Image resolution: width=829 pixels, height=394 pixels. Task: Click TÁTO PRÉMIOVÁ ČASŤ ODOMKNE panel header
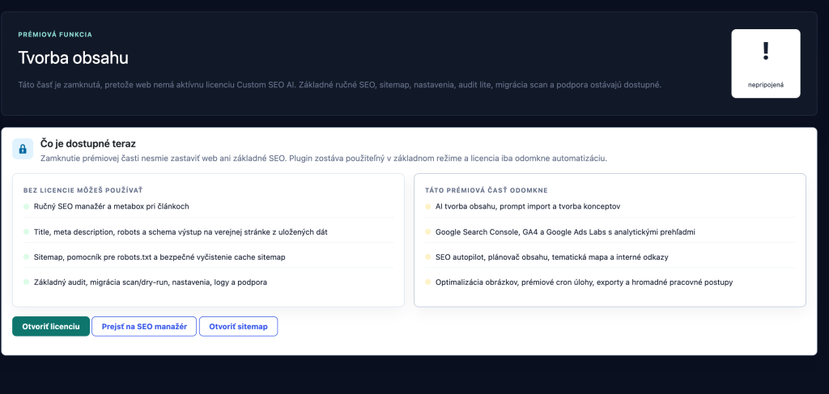486,189
